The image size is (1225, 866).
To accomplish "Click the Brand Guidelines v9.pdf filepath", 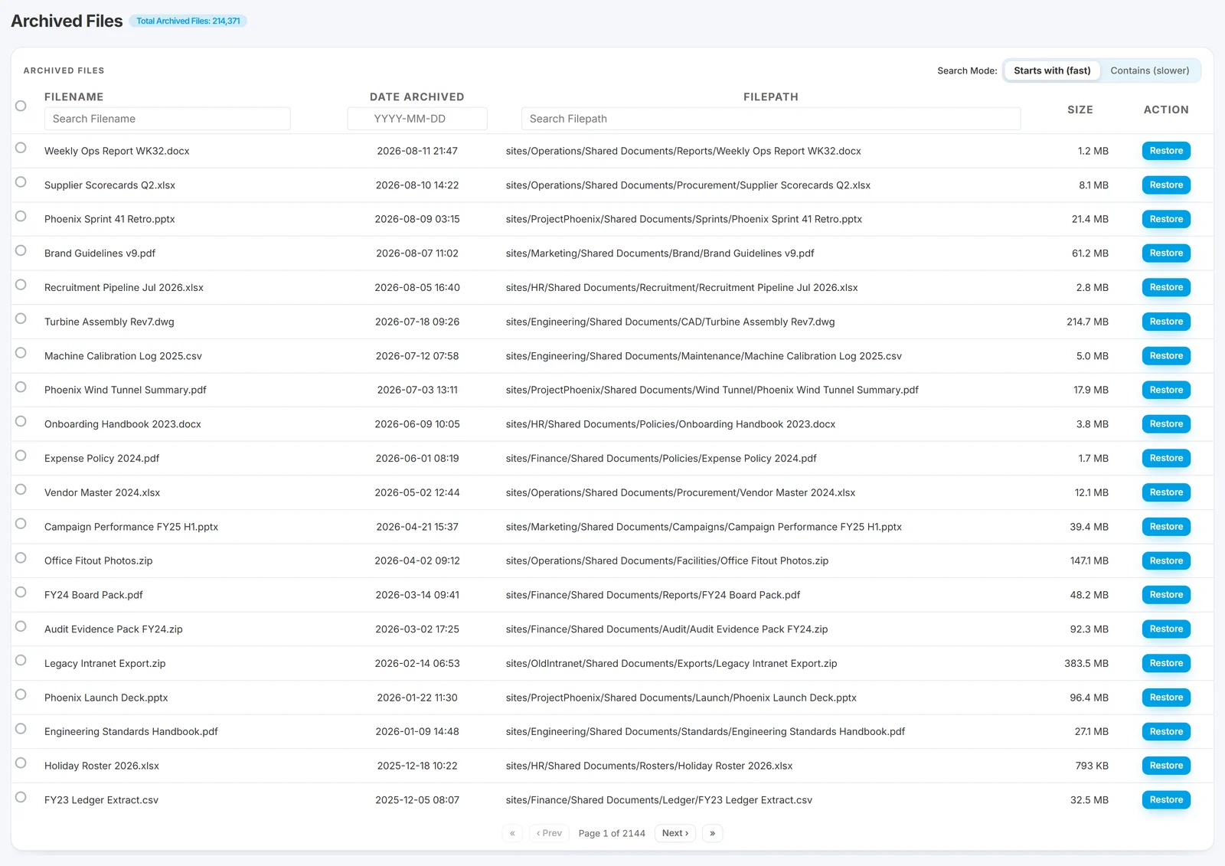I will 660,253.
